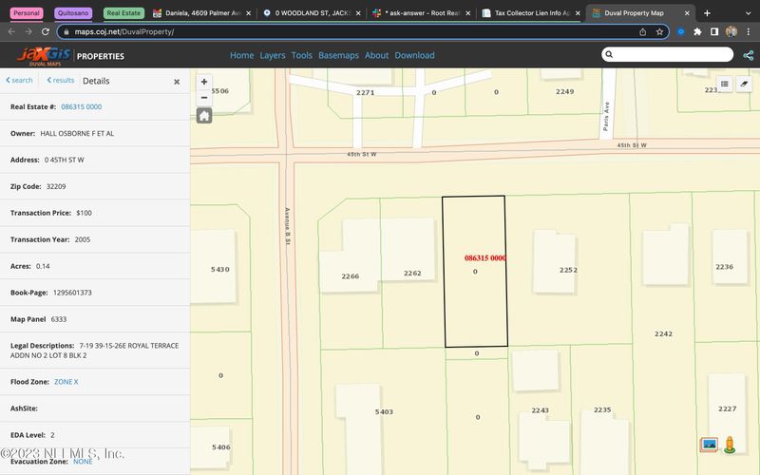
Task: Click parcel label 2227 on map
Action: click(727, 409)
